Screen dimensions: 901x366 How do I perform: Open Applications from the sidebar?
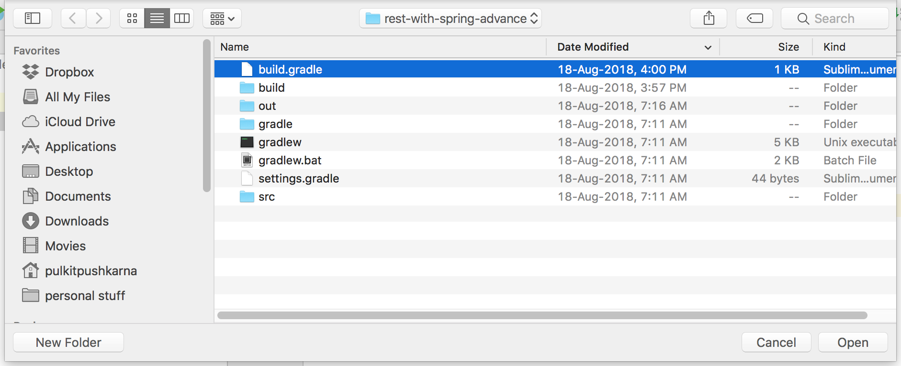tap(69, 146)
